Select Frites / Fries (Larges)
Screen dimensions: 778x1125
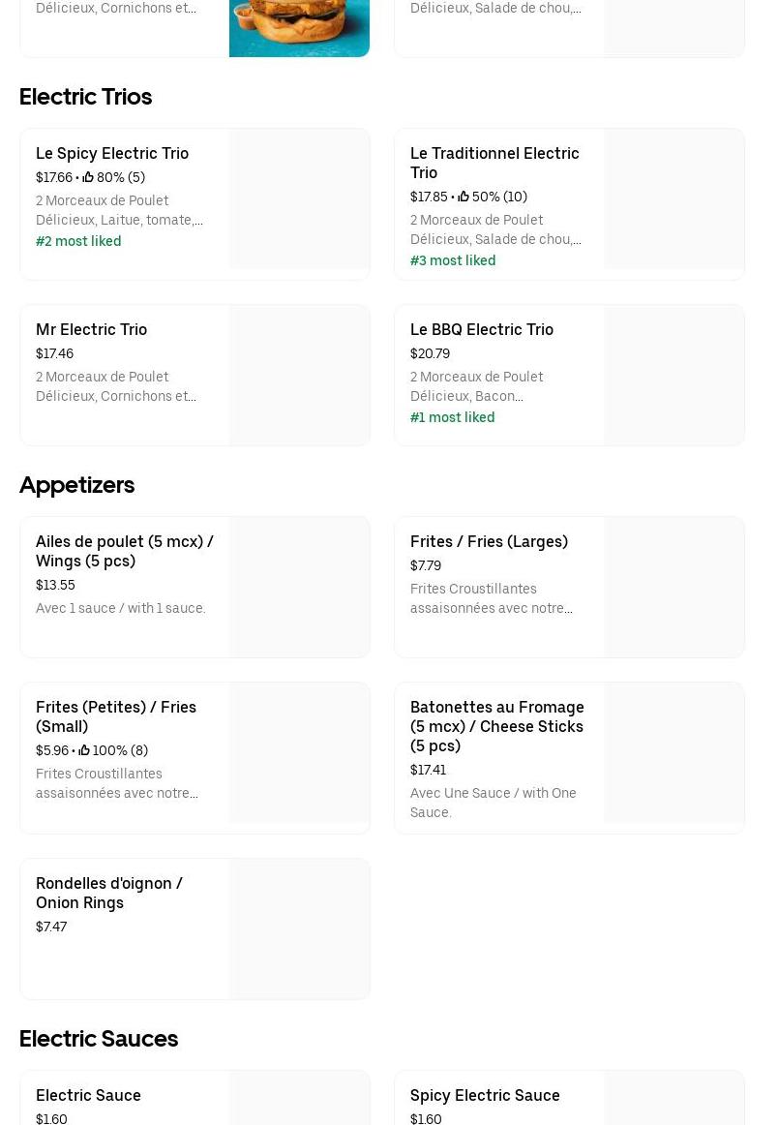click(x=489, y=541)
